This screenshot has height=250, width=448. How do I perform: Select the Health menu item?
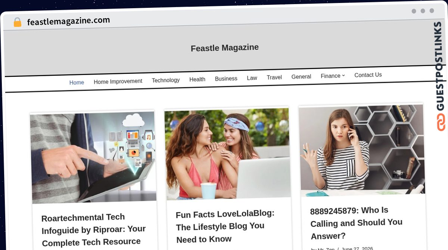coord(197,79)
